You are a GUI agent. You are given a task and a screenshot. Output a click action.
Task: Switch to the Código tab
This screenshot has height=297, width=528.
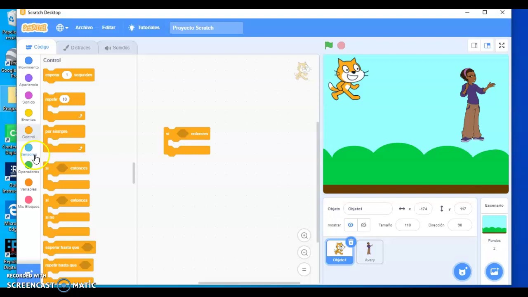pos(37,47)
